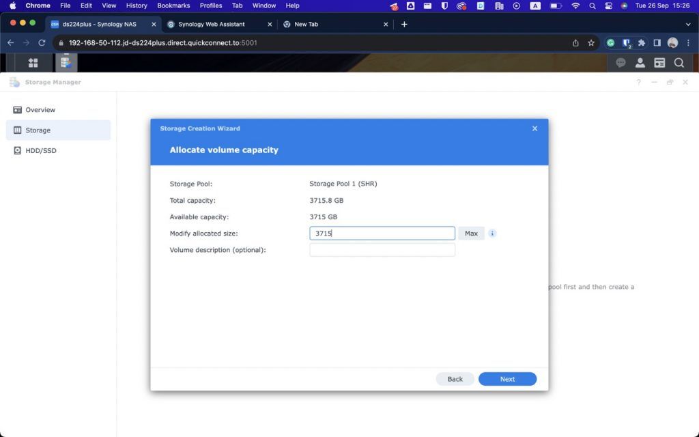Close the New Tab tab
This screenshot has height=437, width=699.
tap(386, 24)
